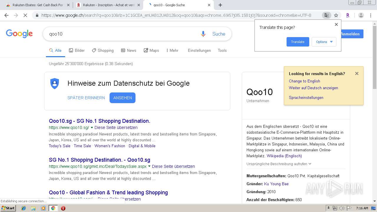Open the Ku Young Bae founder link

276,184
